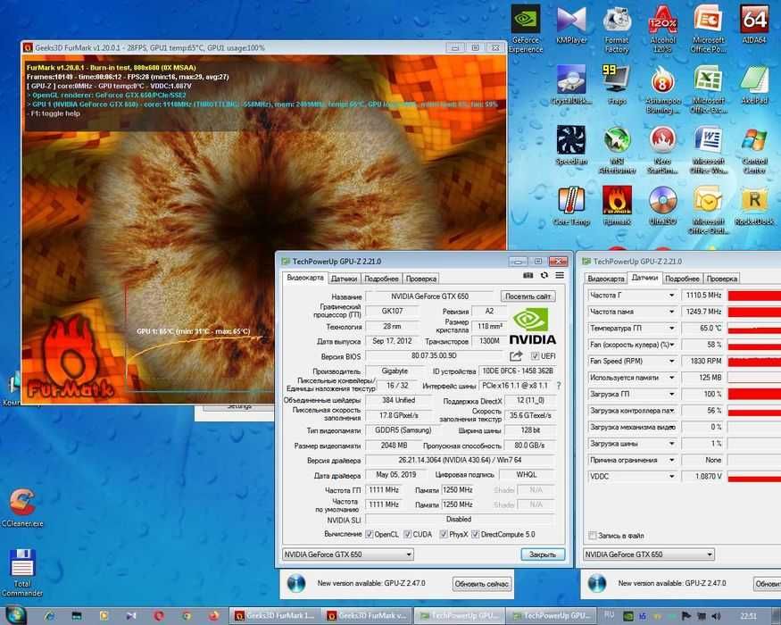Viewport: 781px width, 625px height.
Task: Expand 'Загрузка ГП' sensor dropdown
Action: pyautogui.click(x=671, y=395)
